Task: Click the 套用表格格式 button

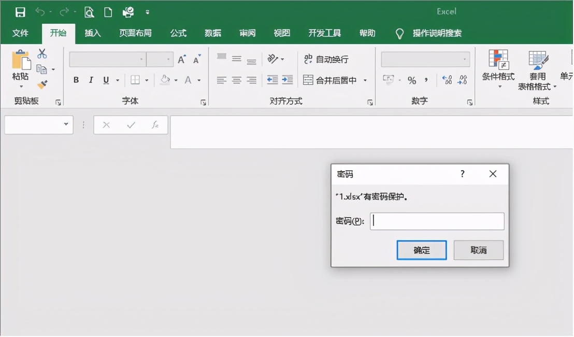Action: point(537,71)
